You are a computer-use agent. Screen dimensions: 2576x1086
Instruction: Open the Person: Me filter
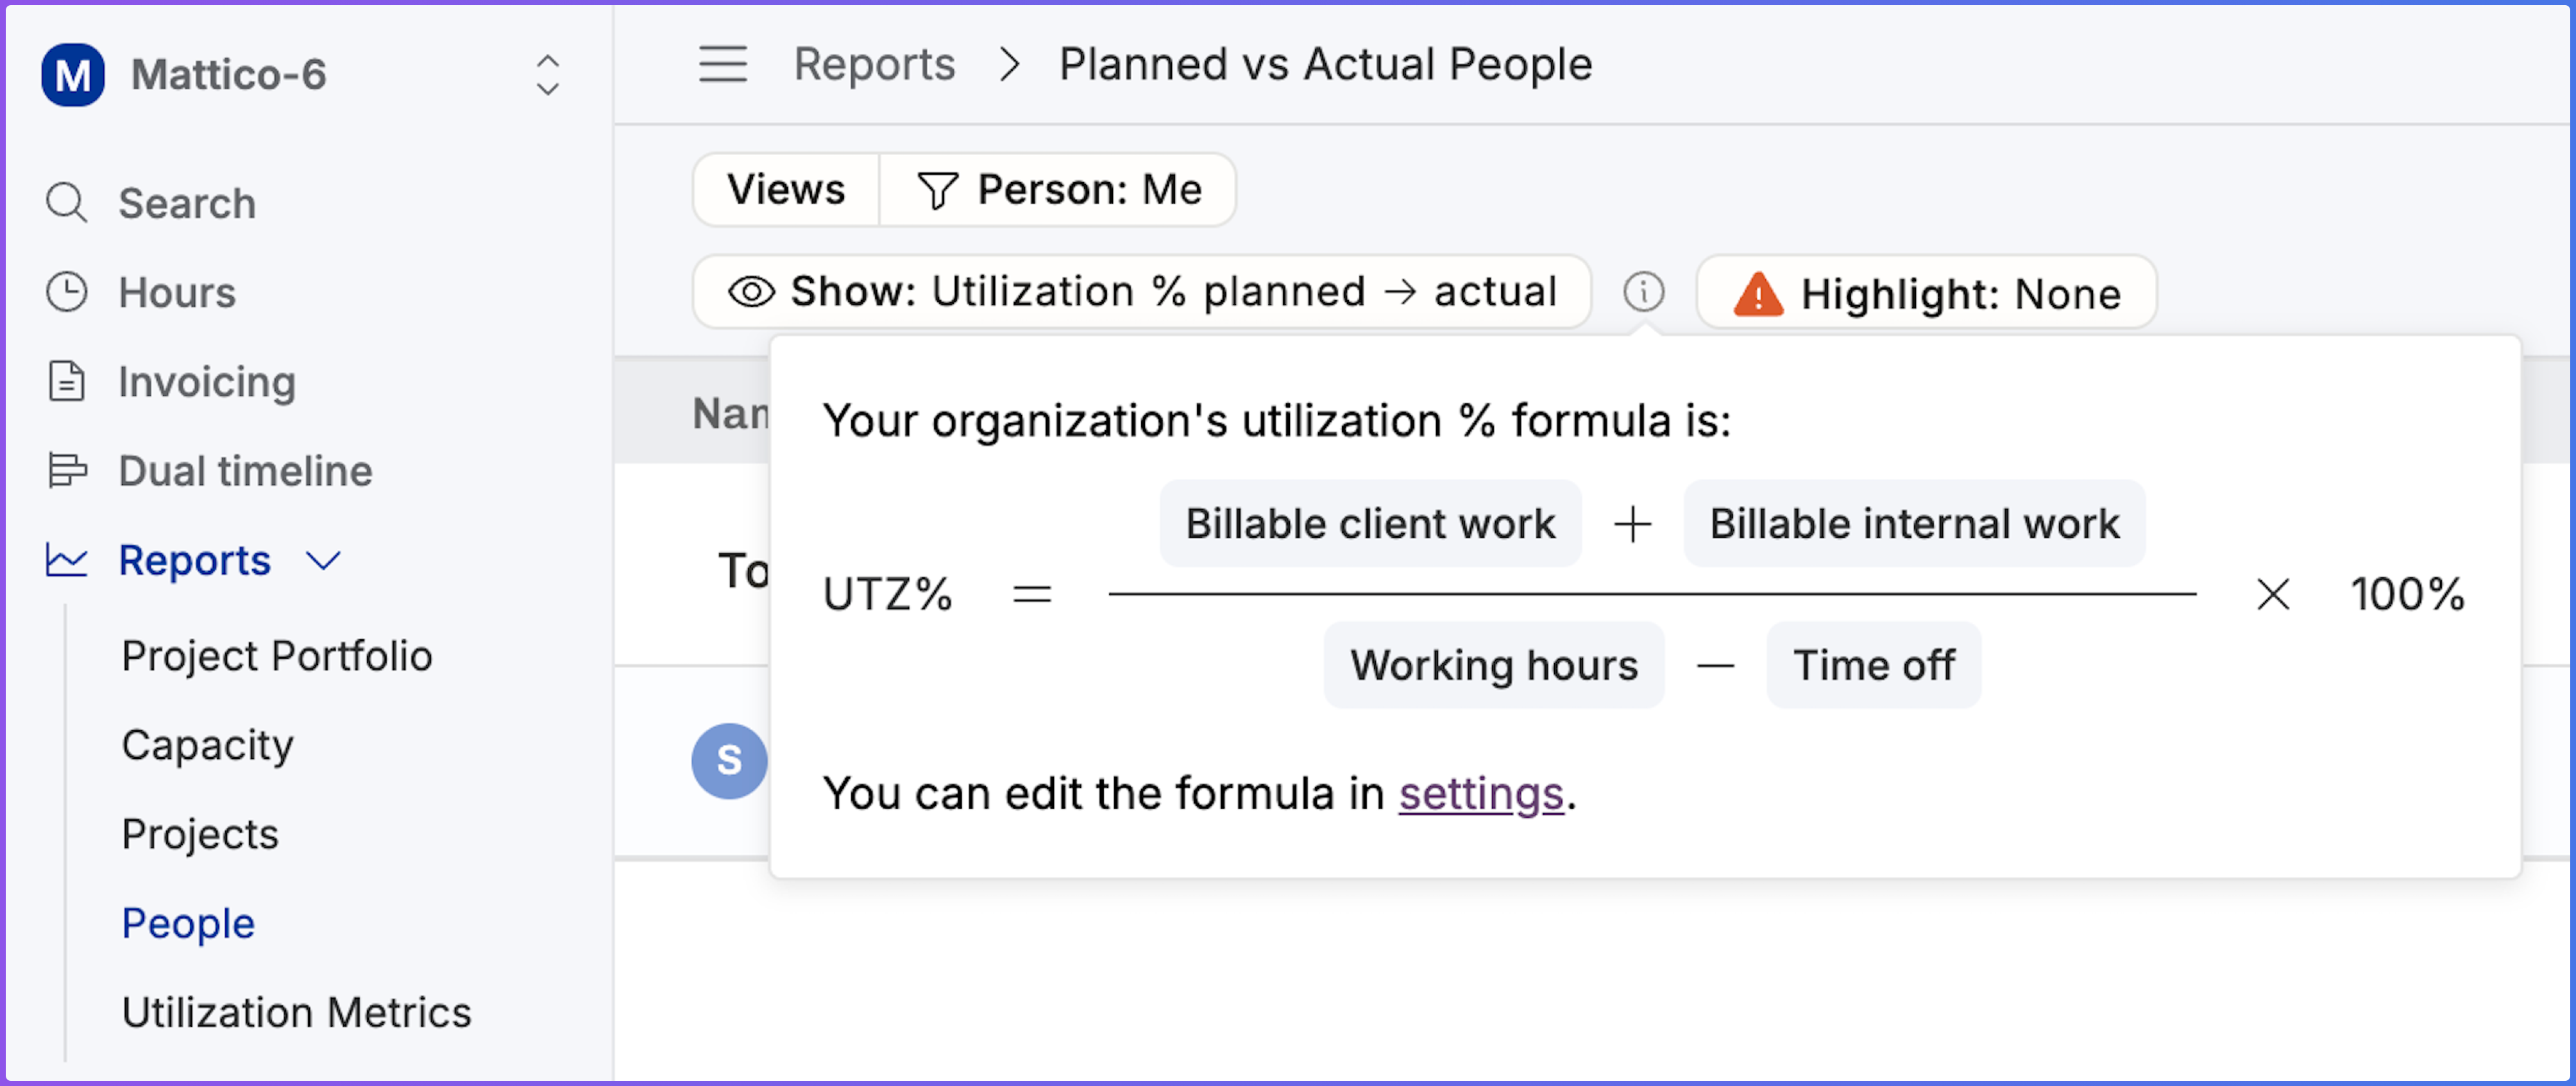pos(1058,190)
